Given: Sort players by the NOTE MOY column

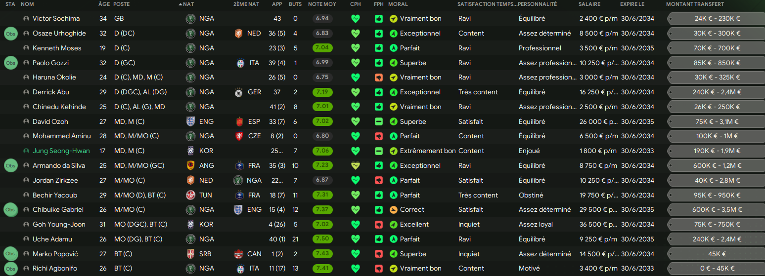Looking at the screenshot, I should (x=322, y=4).
